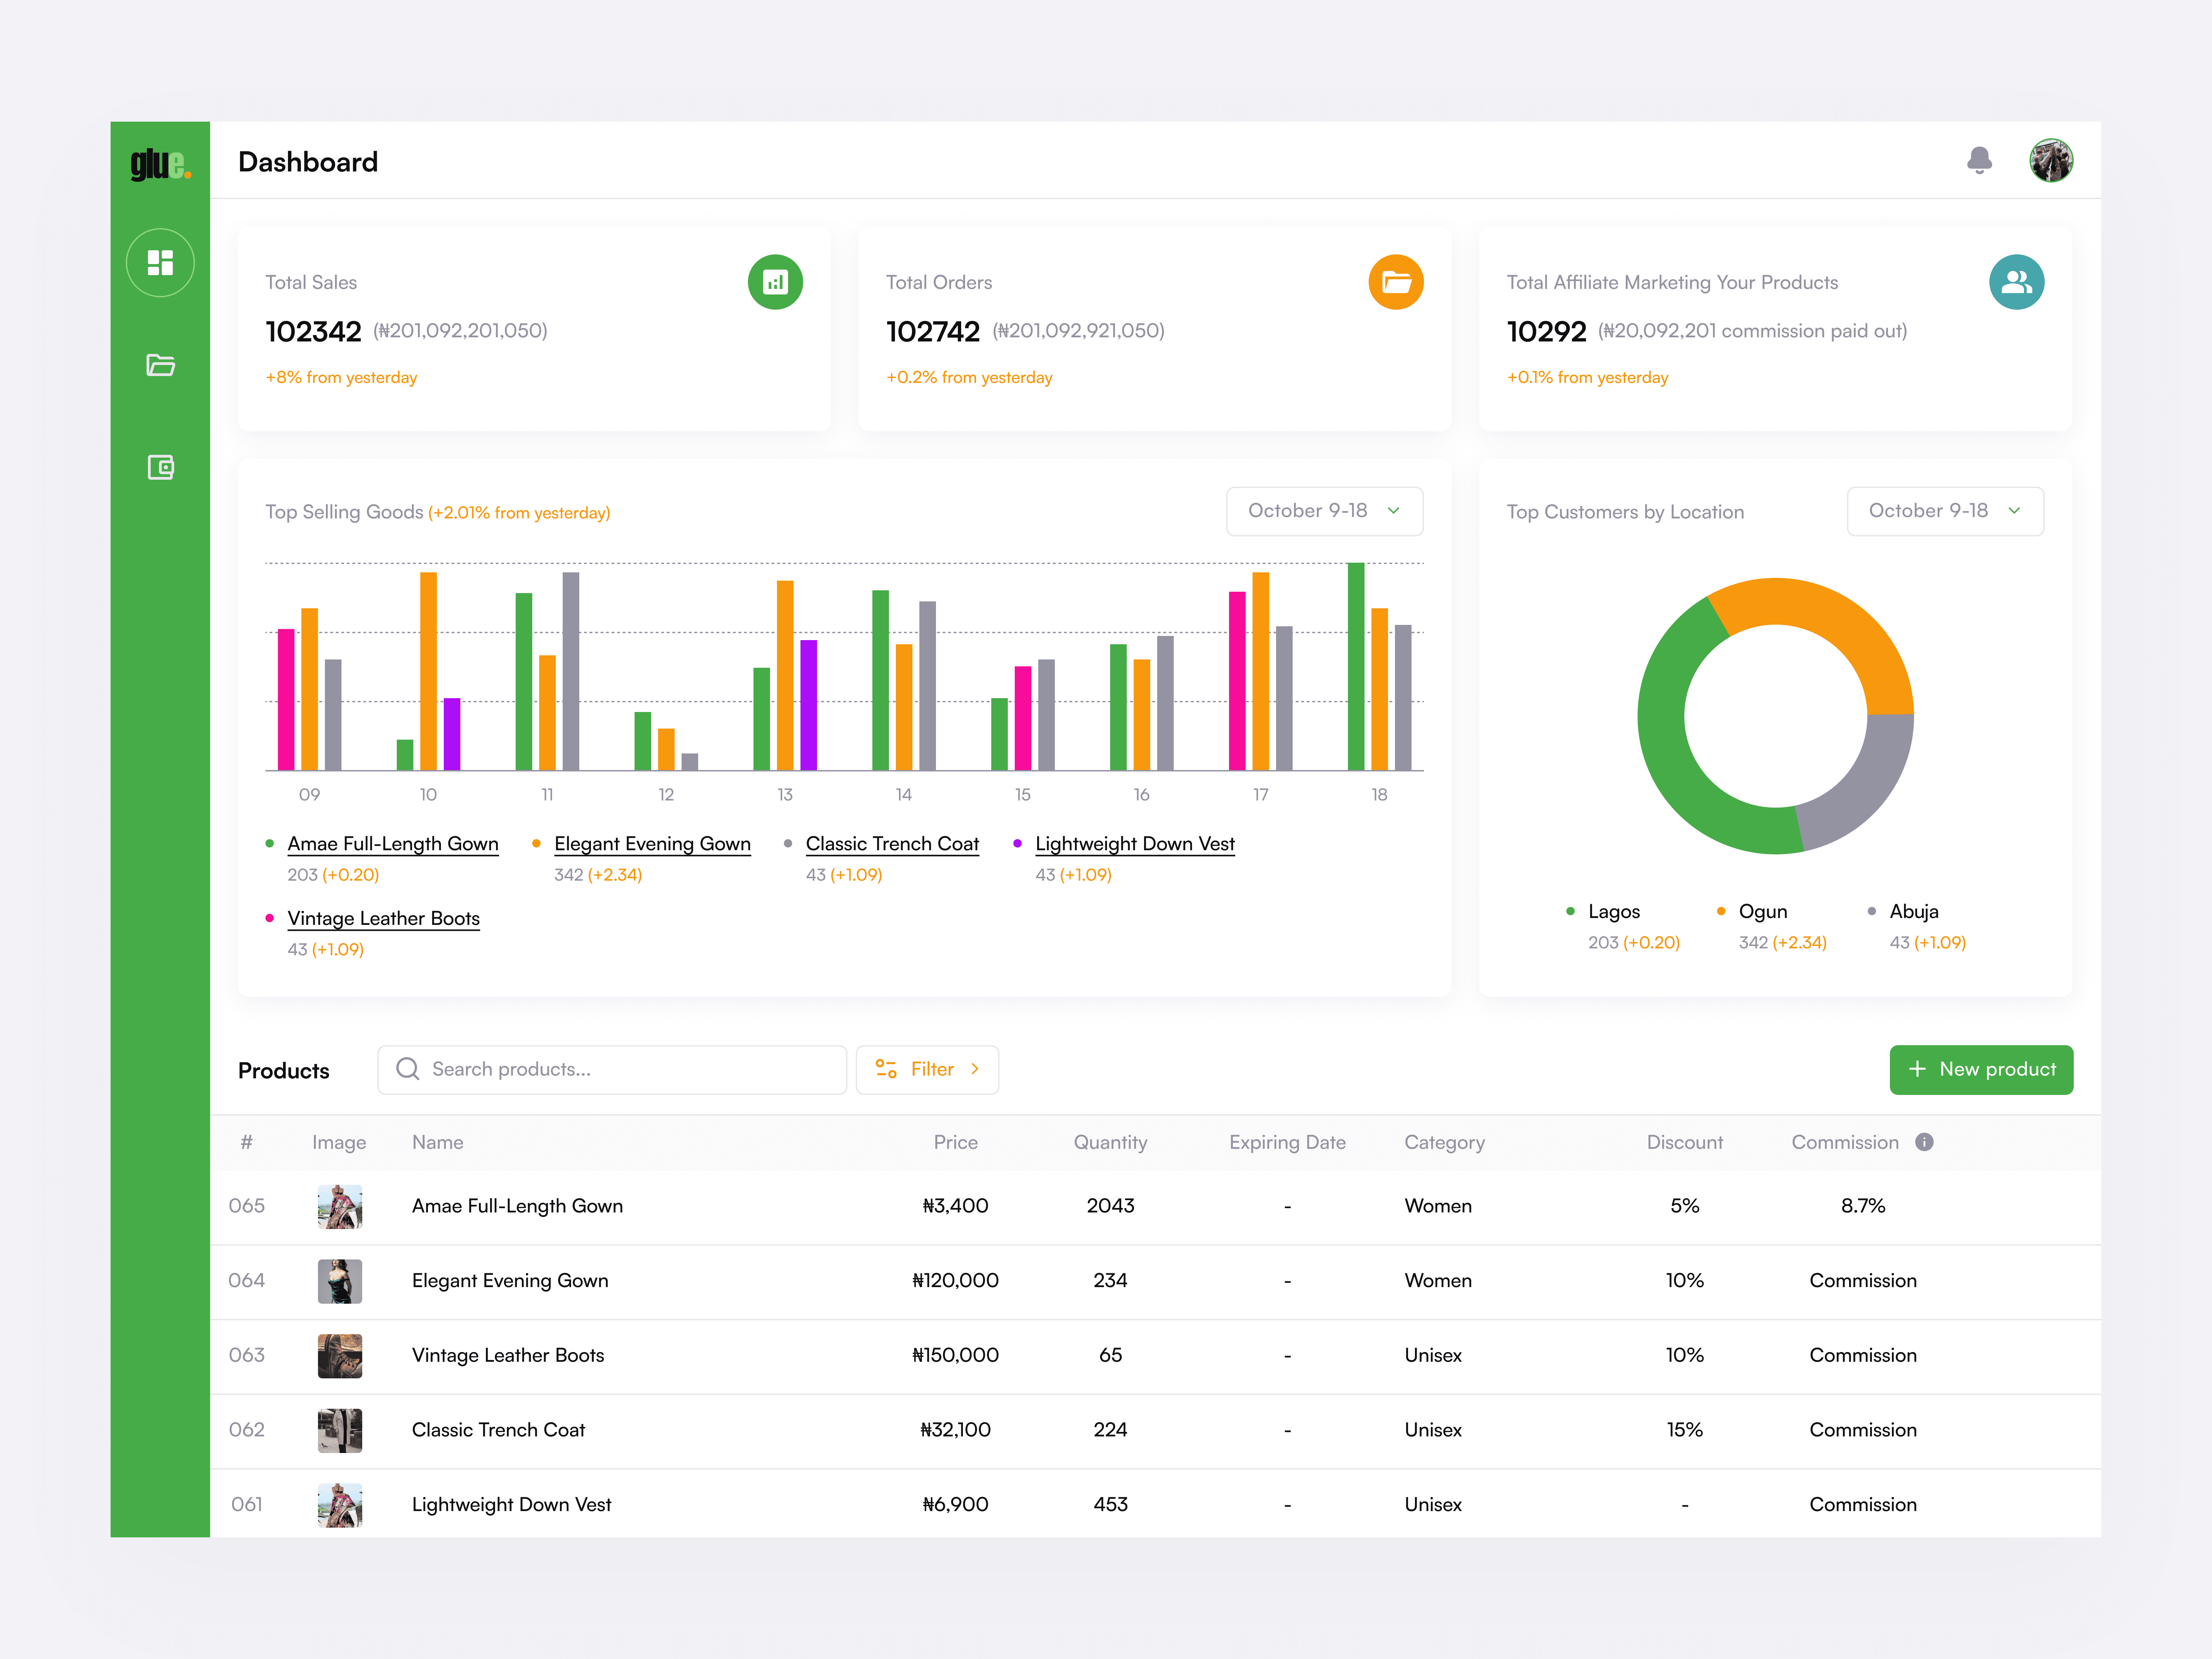
Task: Click the Elegant Evening Gown product thumbnail
Action: click(340, 1281)
